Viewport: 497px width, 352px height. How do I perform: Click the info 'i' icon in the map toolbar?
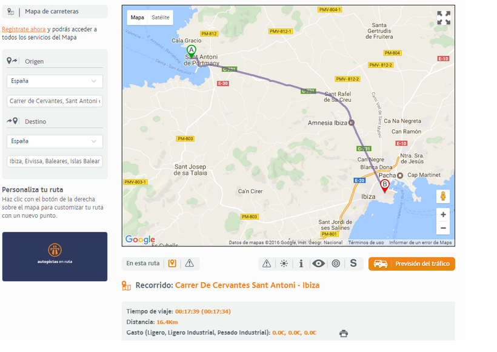tap(301, 263)
